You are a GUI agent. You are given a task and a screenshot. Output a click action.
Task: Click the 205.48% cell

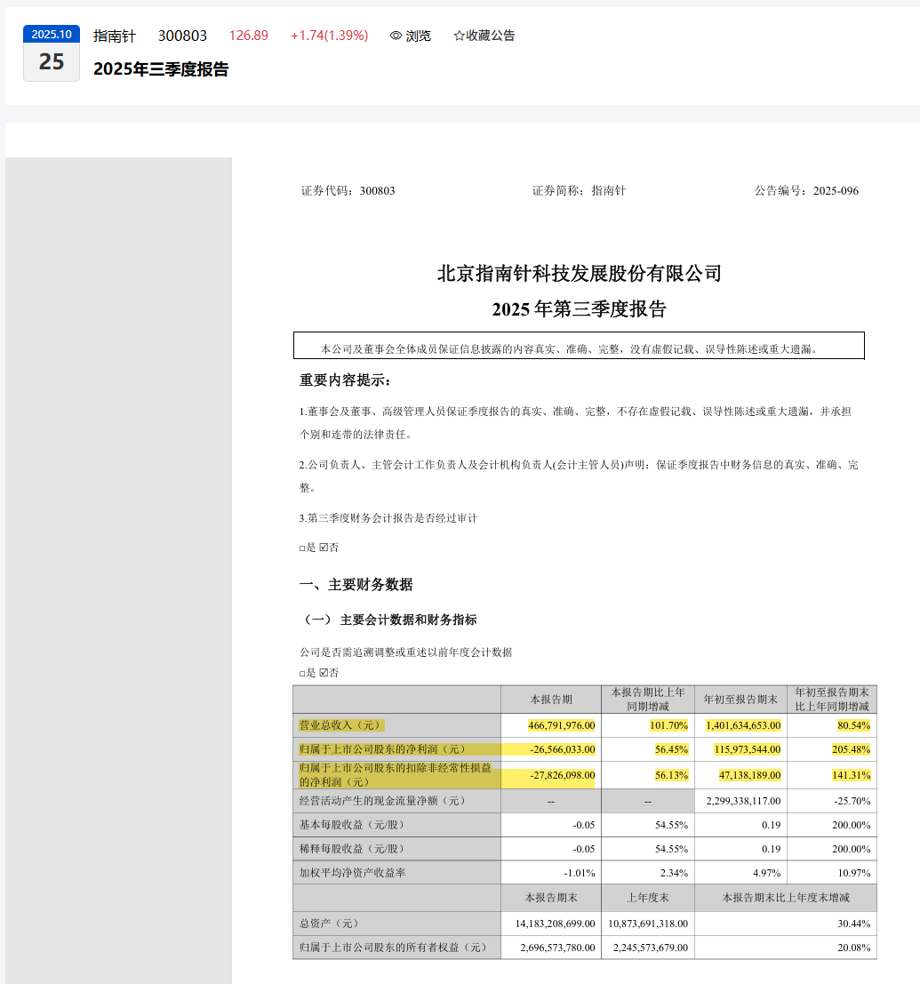[x=851, y=749]
